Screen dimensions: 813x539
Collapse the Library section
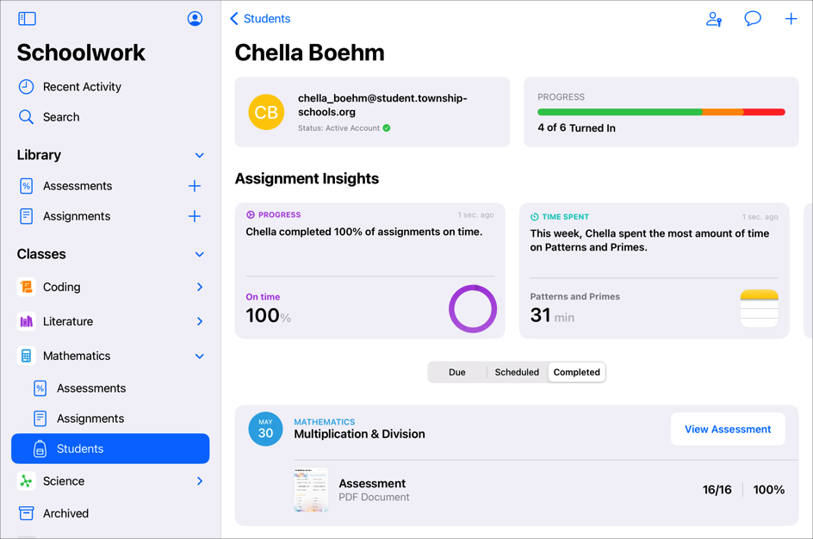tap(200, 156)
